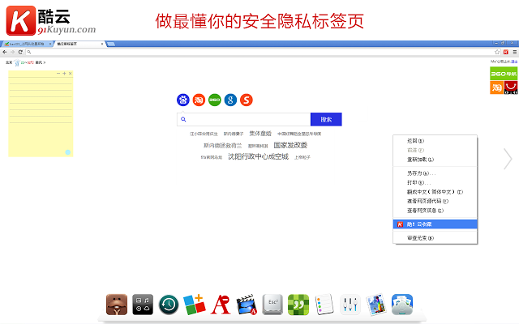Reload the page with the refresh icon
The width and height of the screenshot is (519, 324).
(20, 52)
